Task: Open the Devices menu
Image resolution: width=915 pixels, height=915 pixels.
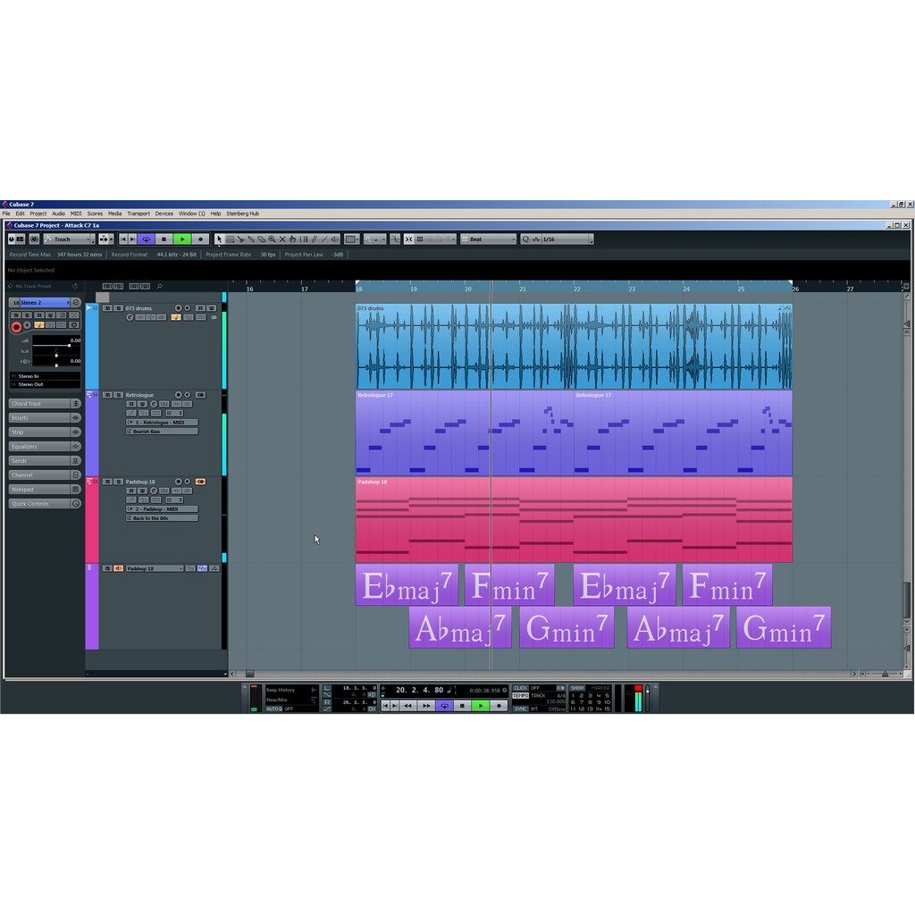Action: pyautogui.click(x=164, y=214)
